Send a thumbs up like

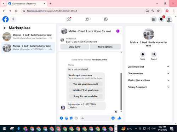(119, 118)
